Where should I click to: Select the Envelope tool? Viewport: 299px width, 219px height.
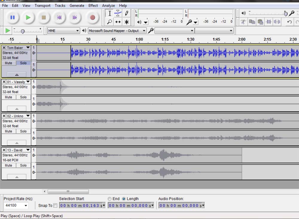coord(118,13)
